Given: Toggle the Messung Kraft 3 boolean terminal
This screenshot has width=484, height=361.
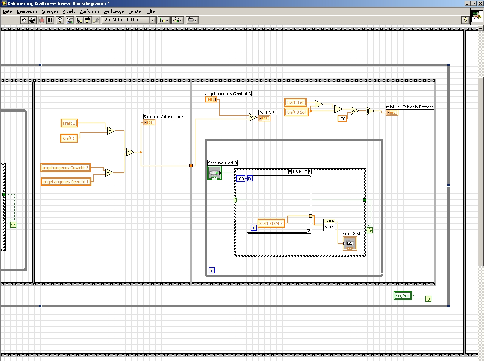Looking at the screenshot, I should [x=214, y=173].
